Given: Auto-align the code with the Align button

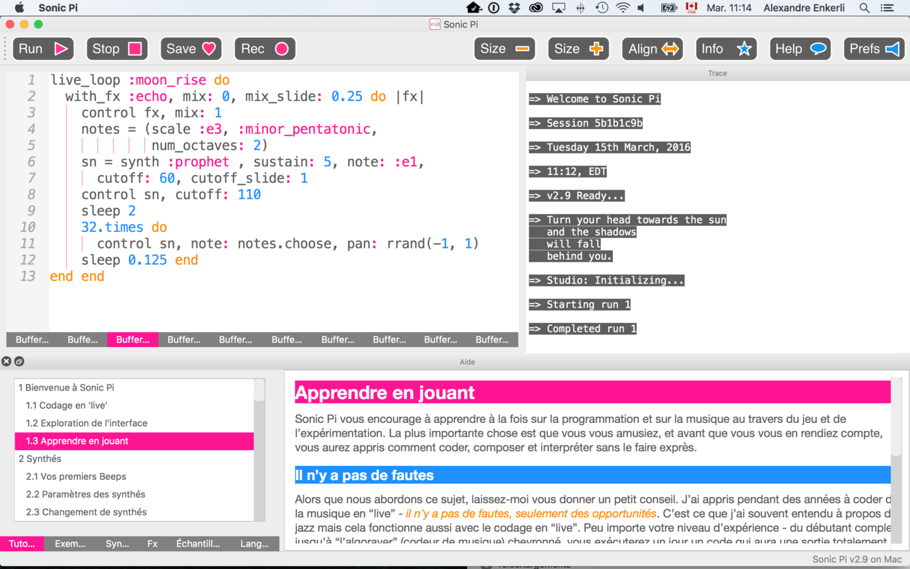Looking at the screenshot, I should [653, 49].
